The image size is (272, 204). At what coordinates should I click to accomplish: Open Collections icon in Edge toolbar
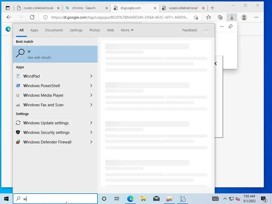coord(220,17)
